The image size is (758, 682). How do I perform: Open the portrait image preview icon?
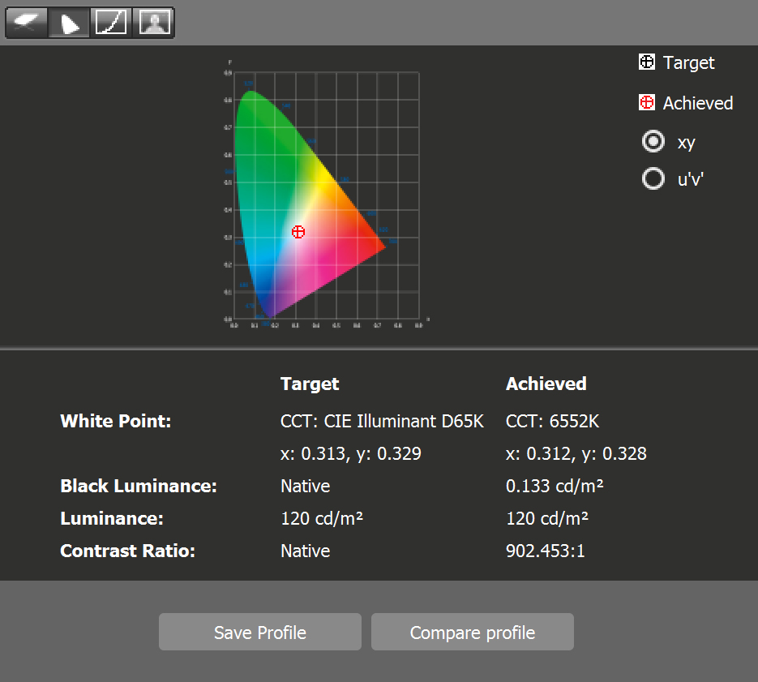pyautogui.click(x=153, y=23)
